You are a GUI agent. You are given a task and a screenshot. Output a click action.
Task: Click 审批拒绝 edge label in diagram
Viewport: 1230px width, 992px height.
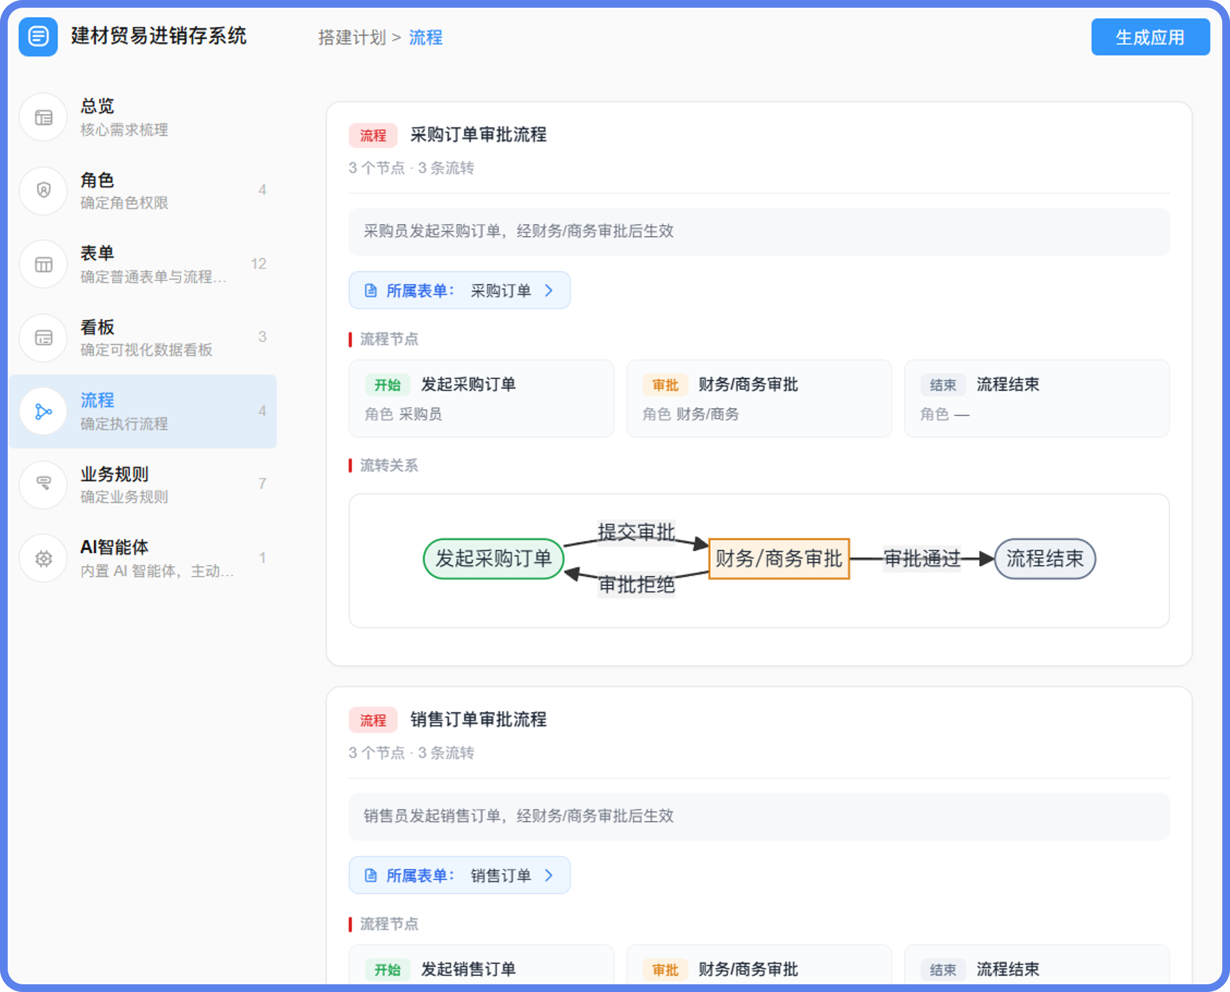636,584
